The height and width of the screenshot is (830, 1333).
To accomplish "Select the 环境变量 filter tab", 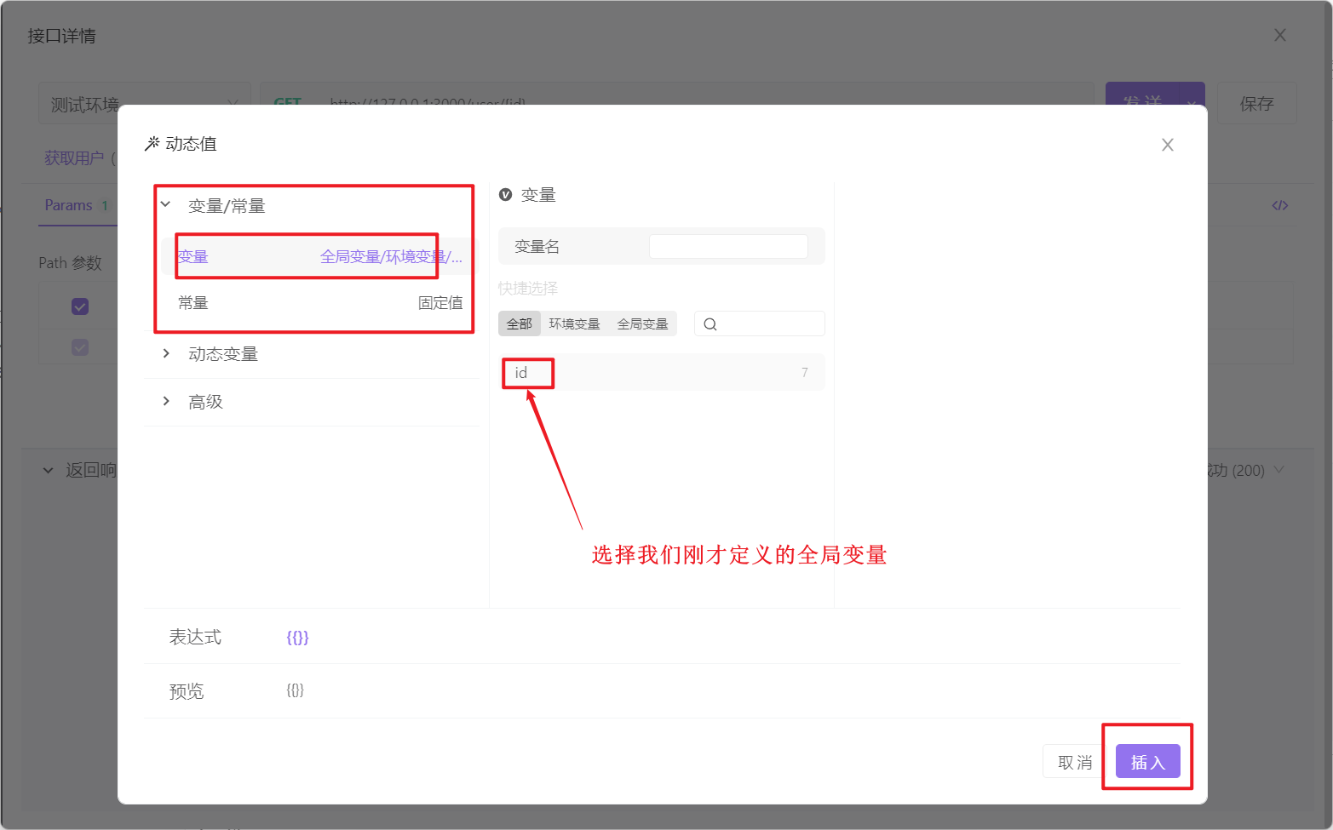I will (574, 324).
